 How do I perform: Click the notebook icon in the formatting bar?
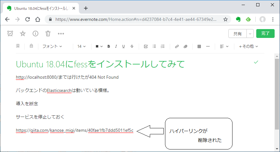click(18, 46)
